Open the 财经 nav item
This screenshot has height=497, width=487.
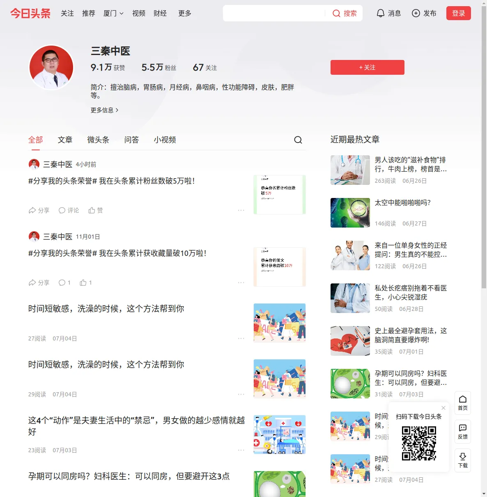[x=160, y=13]
